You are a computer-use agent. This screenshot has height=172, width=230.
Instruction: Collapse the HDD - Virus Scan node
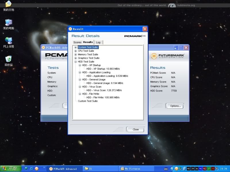80,87
